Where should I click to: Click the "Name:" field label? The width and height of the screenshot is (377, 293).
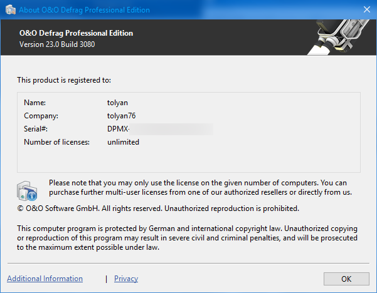tap(35, 102)
